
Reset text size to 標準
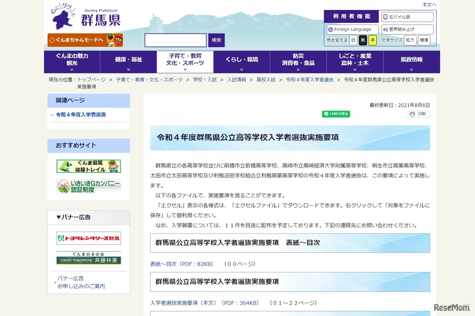424,40
